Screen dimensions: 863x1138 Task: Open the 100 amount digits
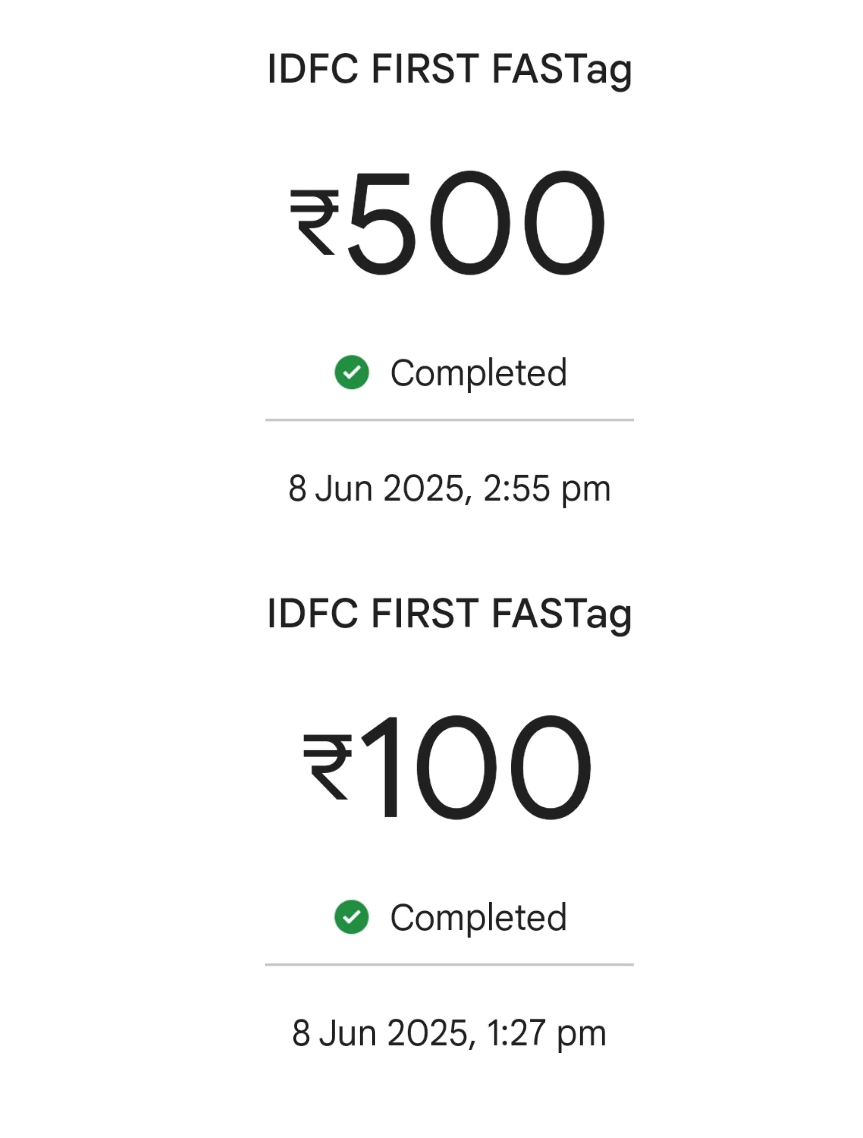(476, 767)
